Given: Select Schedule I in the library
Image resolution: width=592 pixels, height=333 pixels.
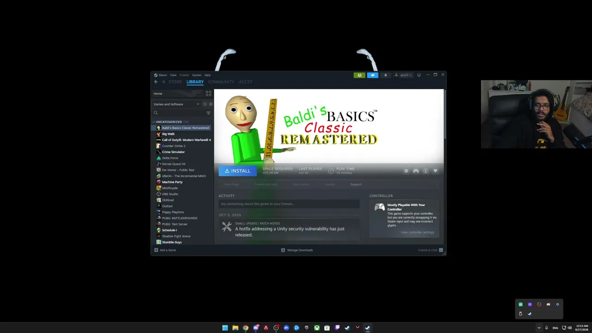Looking at the screenshot, I should [182, 230].
